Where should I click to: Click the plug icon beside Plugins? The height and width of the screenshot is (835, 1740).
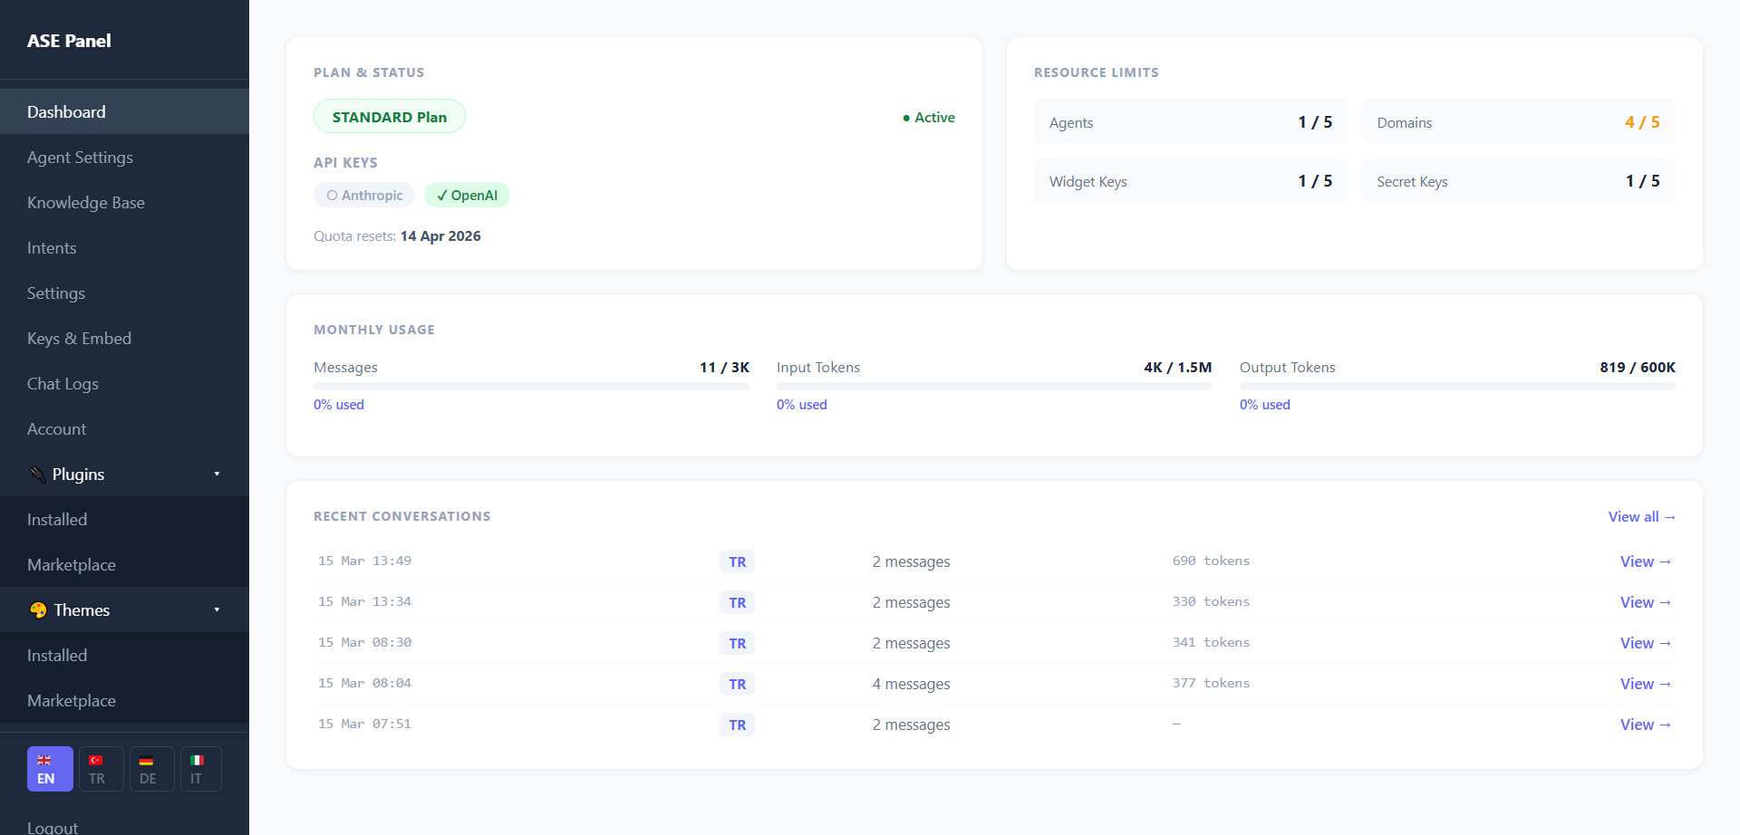[37, 474]
